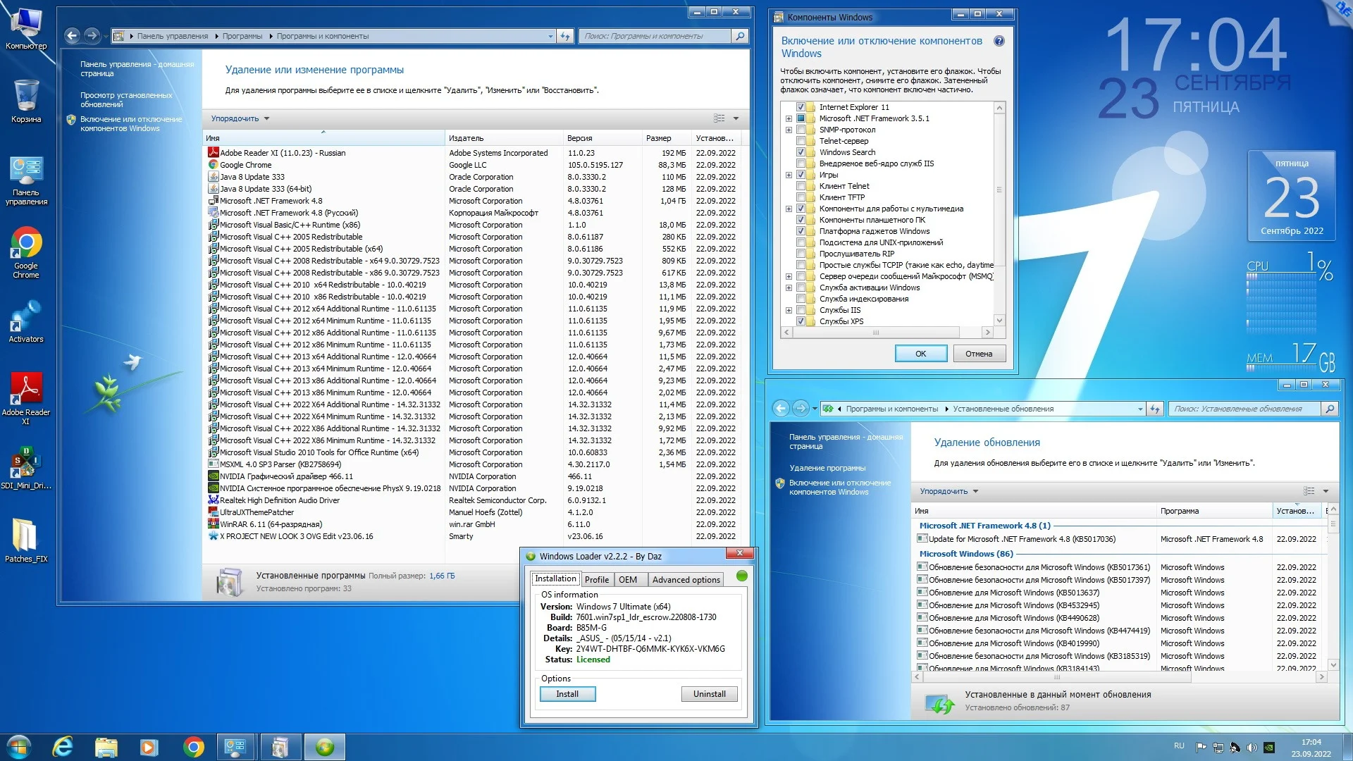The width and height of the screenshot is (1353, 761).
Task: Toggle Windows Search component checkbox
Action: pyautogui.click(x=801, y=152)
